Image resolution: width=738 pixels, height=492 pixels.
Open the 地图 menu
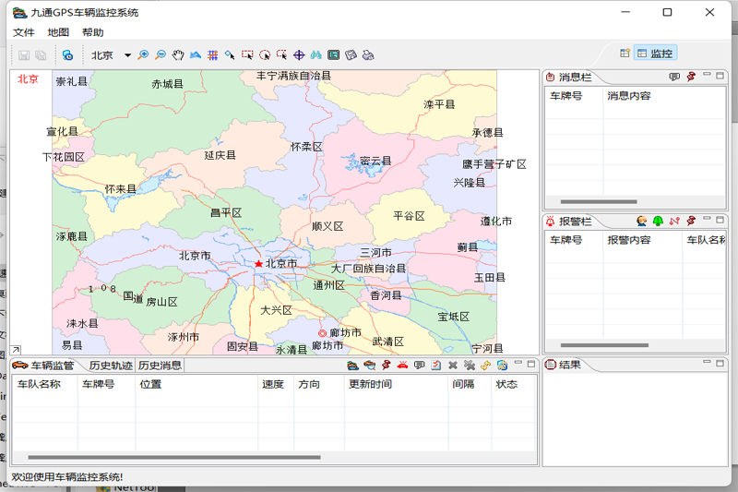click(x=58, y=32)
